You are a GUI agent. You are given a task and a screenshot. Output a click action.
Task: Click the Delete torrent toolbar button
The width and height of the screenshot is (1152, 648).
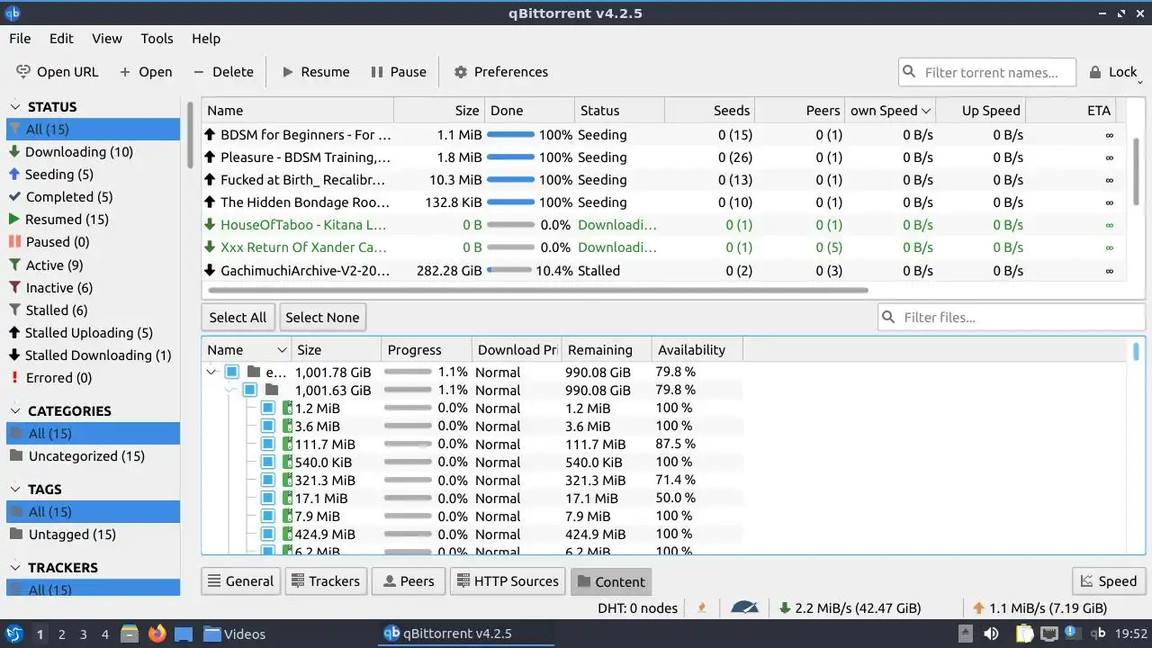coord(223,72)
